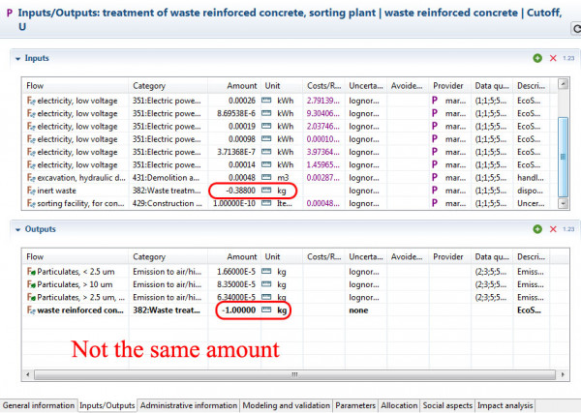Click unit icon for excavation m3 row
The width and height of the screenshot is (581, 413).
coord(266,178)
